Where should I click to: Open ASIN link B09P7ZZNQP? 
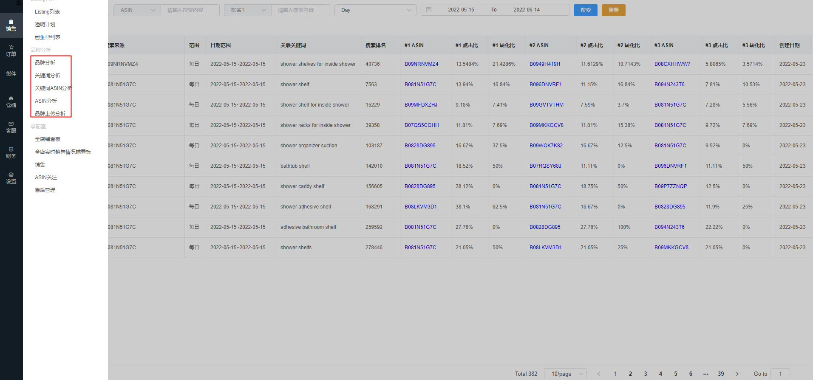pos(671,186)
